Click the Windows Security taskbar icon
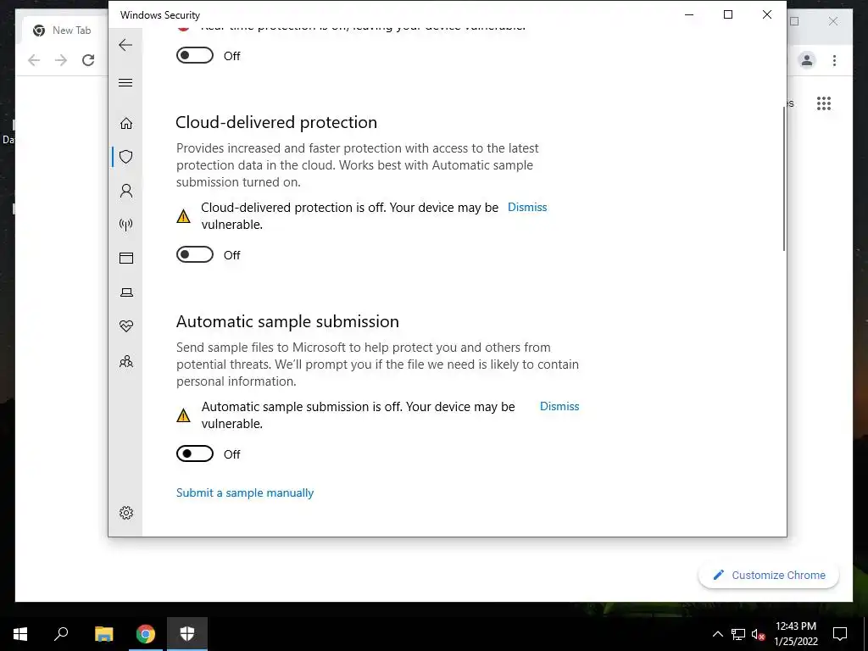The height and width of the screenshot is (651, 868). pyautogui.click(x=187, y=634)
